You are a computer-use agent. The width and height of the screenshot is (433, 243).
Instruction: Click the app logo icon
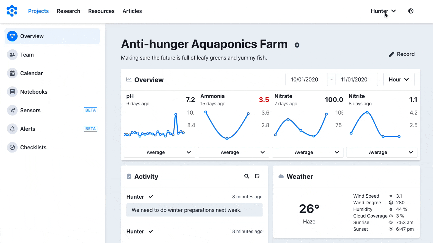12,11
